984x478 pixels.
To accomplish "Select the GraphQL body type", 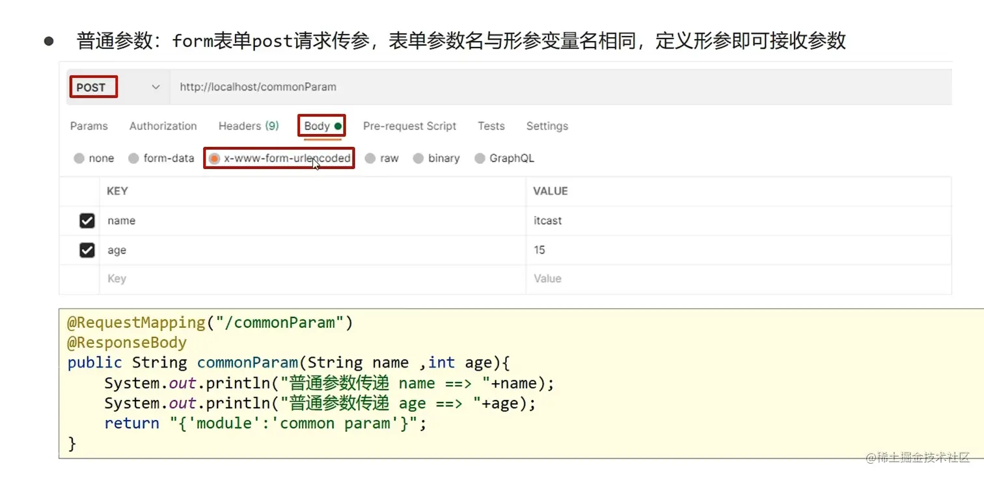I will pos(504,158).
